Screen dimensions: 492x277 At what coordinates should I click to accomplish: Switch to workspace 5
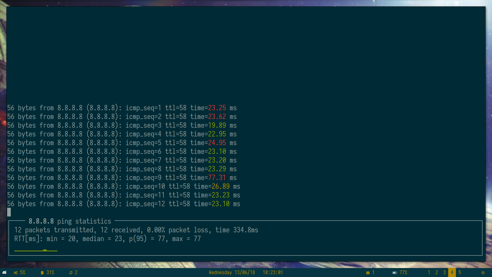pos(459,272)
